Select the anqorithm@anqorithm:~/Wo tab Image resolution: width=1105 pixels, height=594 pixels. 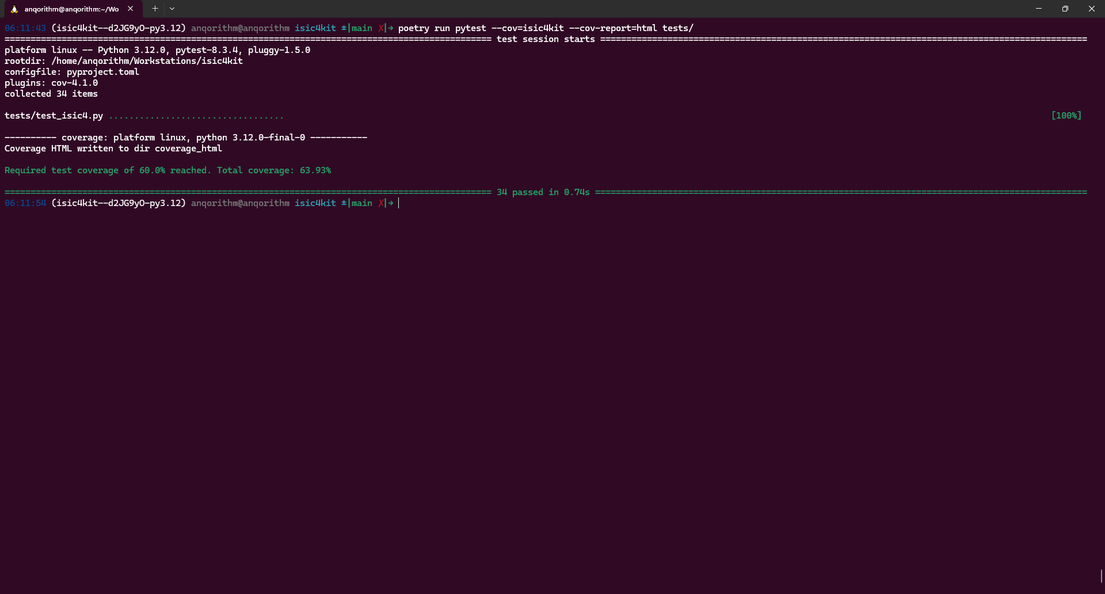pos(71,9)
